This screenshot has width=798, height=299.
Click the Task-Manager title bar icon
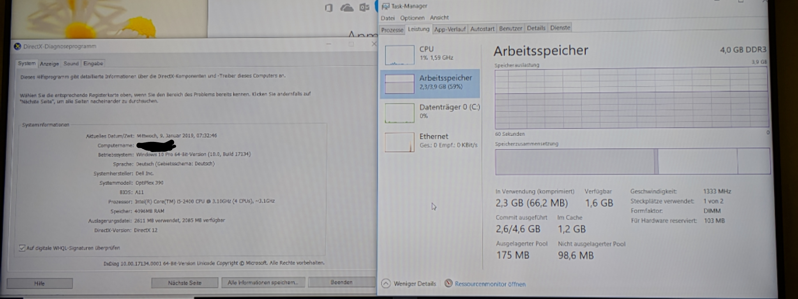coord(385,6)
